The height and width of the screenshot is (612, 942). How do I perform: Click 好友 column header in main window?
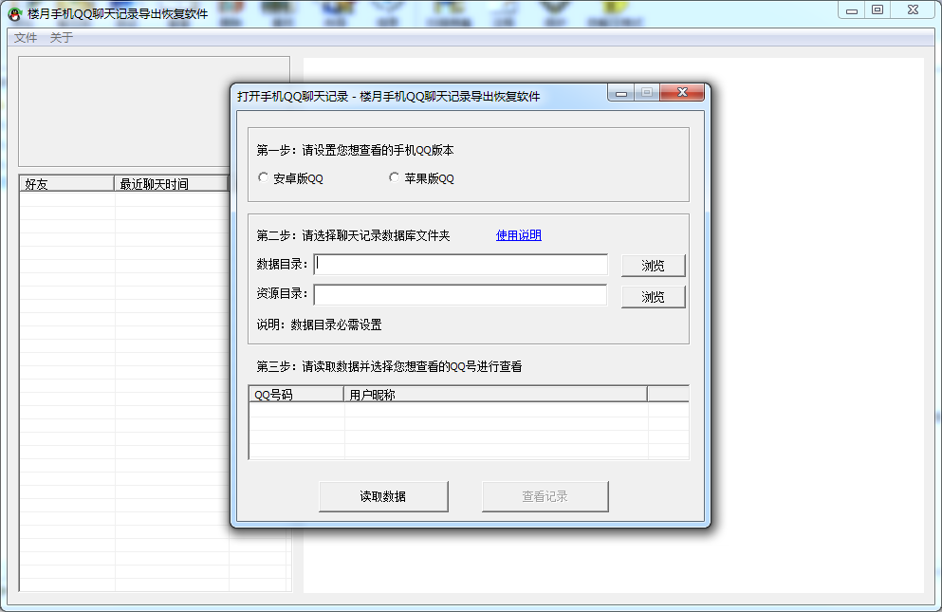[66, 184]
